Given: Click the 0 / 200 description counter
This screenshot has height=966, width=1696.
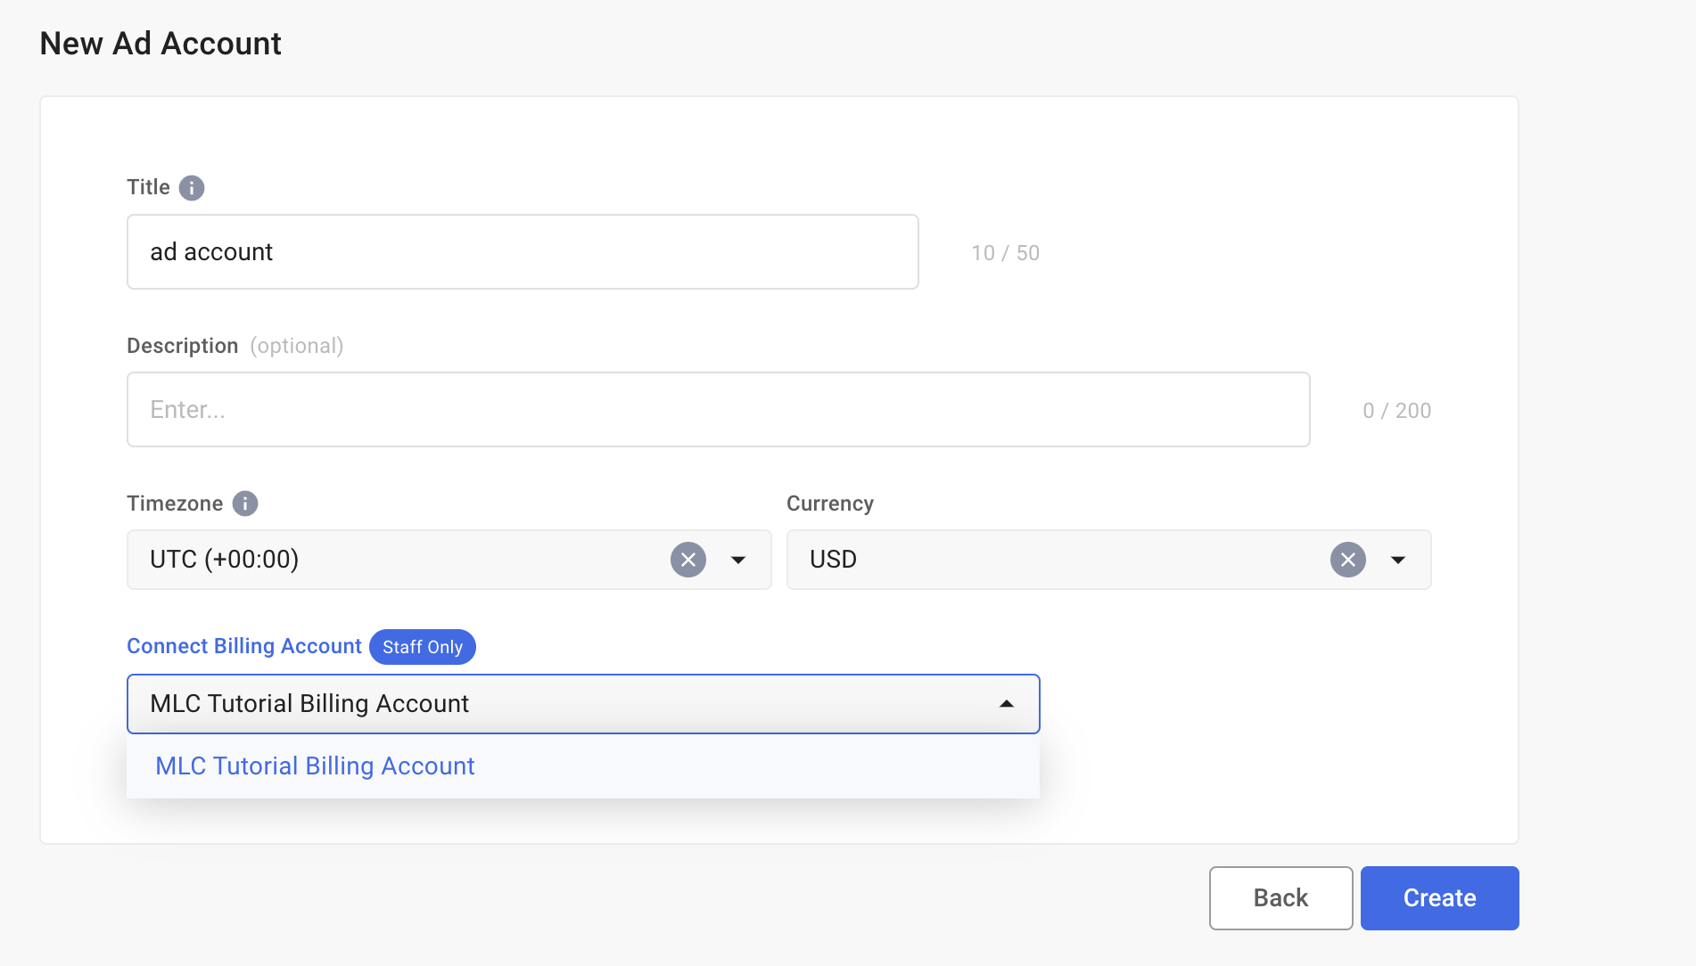Looking at the screenshot, I should point(1396,411).
